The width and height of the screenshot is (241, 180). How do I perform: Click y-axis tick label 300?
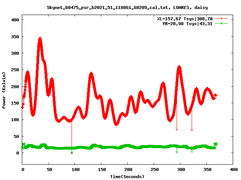(x=15, y=53)
